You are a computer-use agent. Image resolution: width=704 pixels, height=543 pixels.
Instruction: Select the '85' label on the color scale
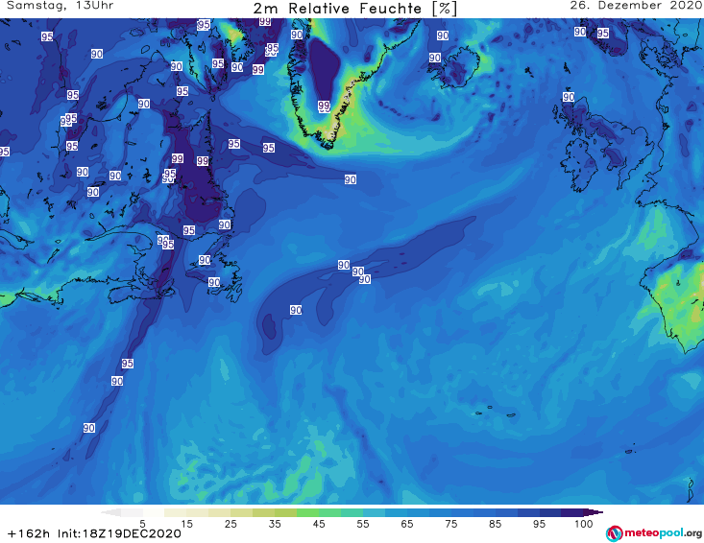click(x=495, y=524)
